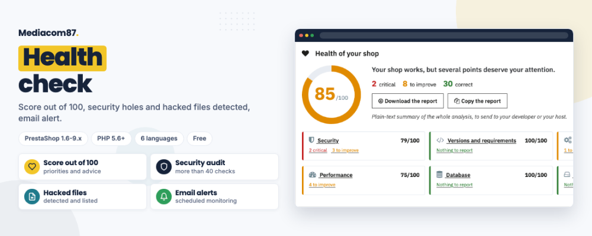Click the Versions and requirements 100/100 score
The image size is (592, 236).
tap(536, 140)
